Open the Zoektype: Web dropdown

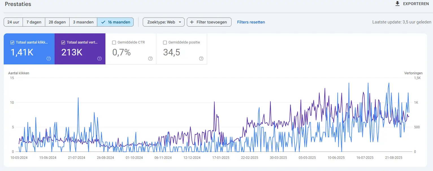tap(163, 22)
